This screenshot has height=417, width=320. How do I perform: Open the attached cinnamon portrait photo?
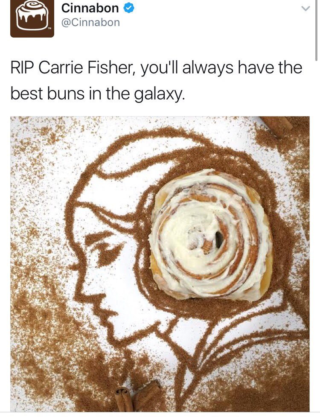tap(160, 264)
